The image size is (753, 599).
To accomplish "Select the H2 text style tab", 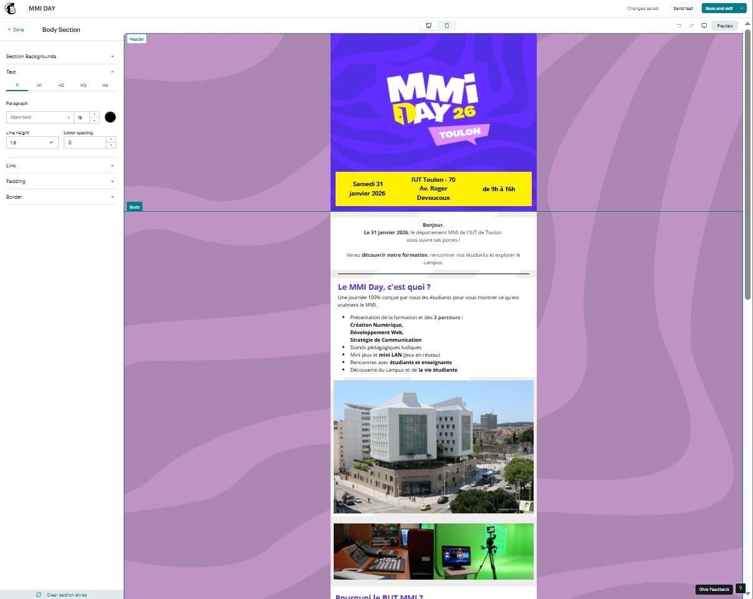I will (x=61, y=85).
